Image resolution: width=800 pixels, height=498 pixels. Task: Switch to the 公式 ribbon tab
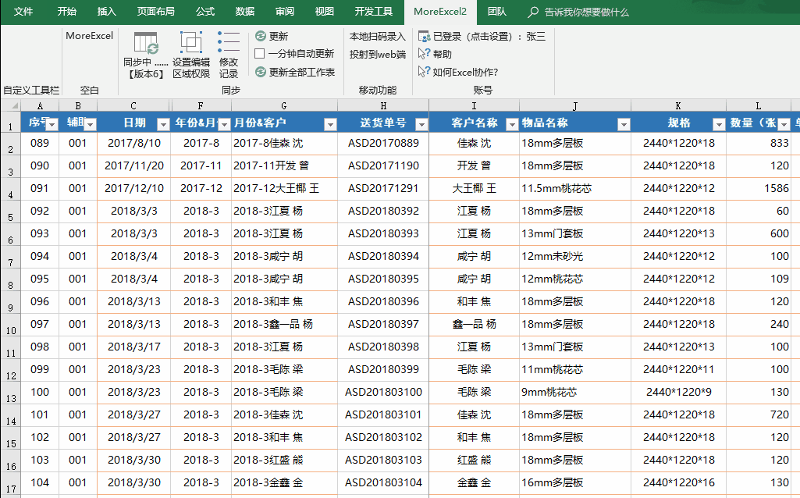(205, 12)
